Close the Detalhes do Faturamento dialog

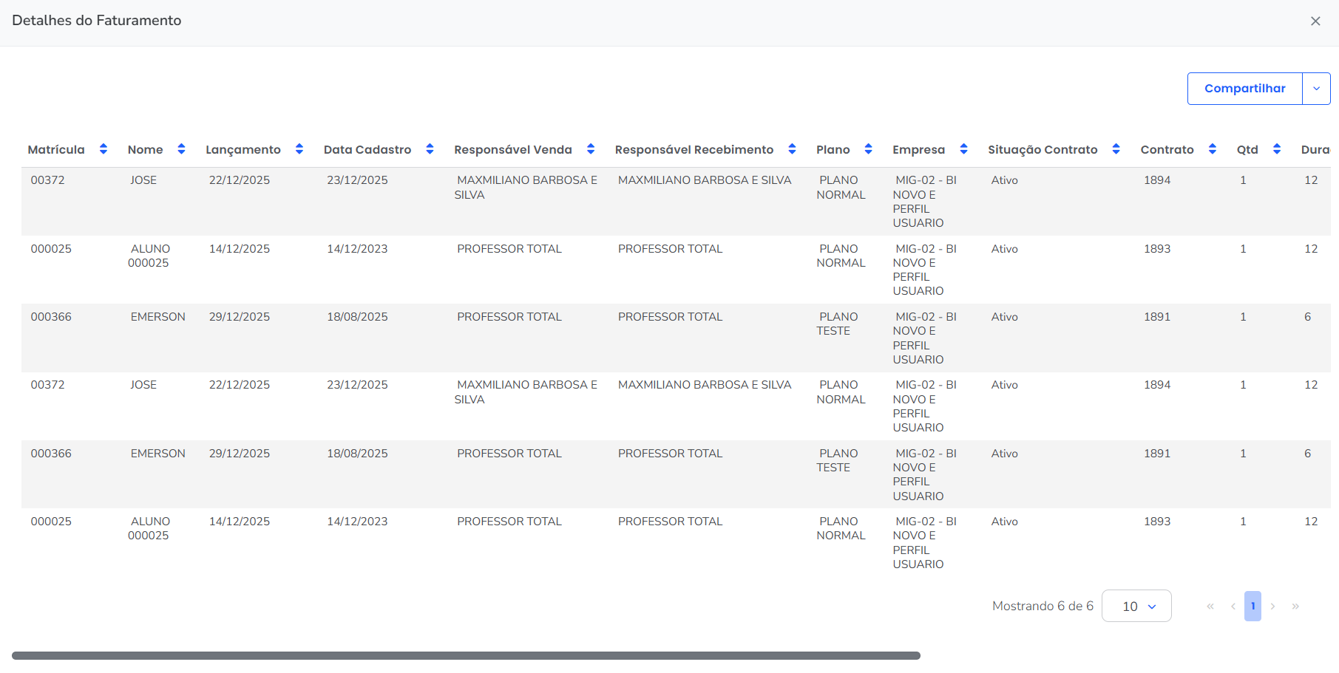click(1315, 21)
